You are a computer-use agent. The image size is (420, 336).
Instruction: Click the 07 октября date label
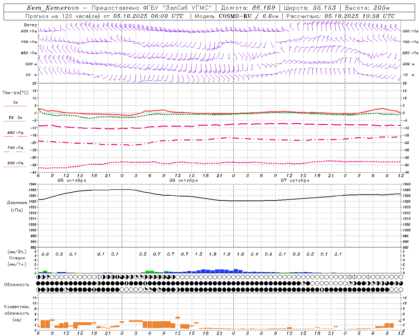coord(295,180)
